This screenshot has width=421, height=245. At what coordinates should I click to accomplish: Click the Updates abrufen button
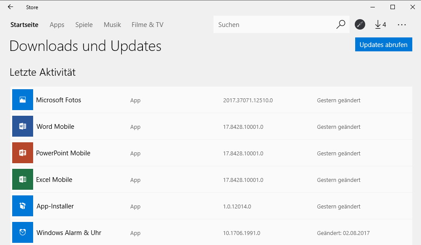pyautogui.click(x=384, y=44)
